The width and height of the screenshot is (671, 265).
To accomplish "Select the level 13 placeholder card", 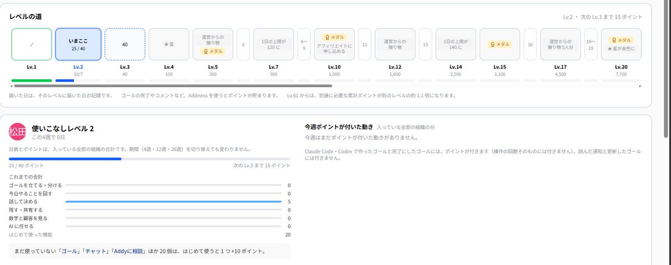I will point(425,44).
